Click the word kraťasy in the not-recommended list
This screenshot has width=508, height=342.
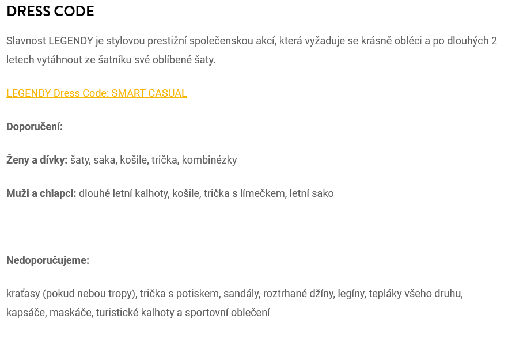point(23,294)
